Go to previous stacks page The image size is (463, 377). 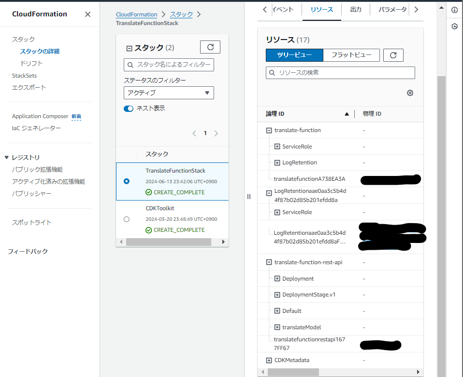pos(194,134)
